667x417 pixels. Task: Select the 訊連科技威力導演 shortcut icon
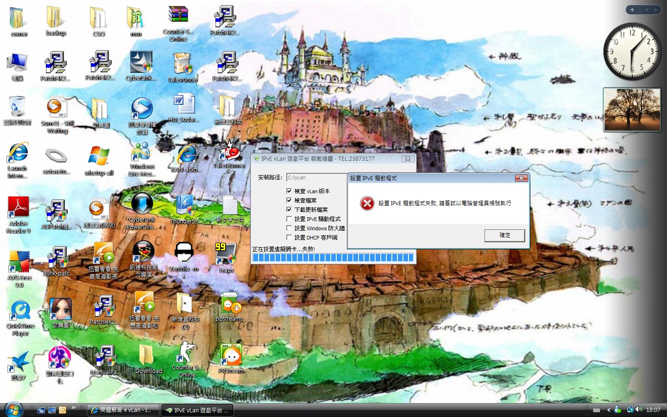(x=143, y=259)
